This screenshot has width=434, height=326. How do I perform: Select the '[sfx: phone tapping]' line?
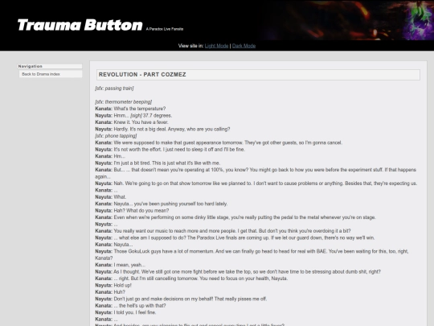click(x=116, y=136)
